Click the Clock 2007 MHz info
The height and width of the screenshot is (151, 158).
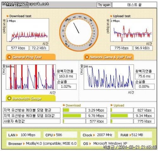coord(97,135)
